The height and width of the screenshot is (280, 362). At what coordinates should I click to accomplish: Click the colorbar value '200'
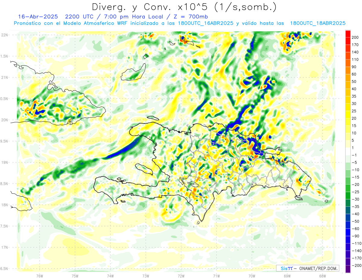point(355,37)
